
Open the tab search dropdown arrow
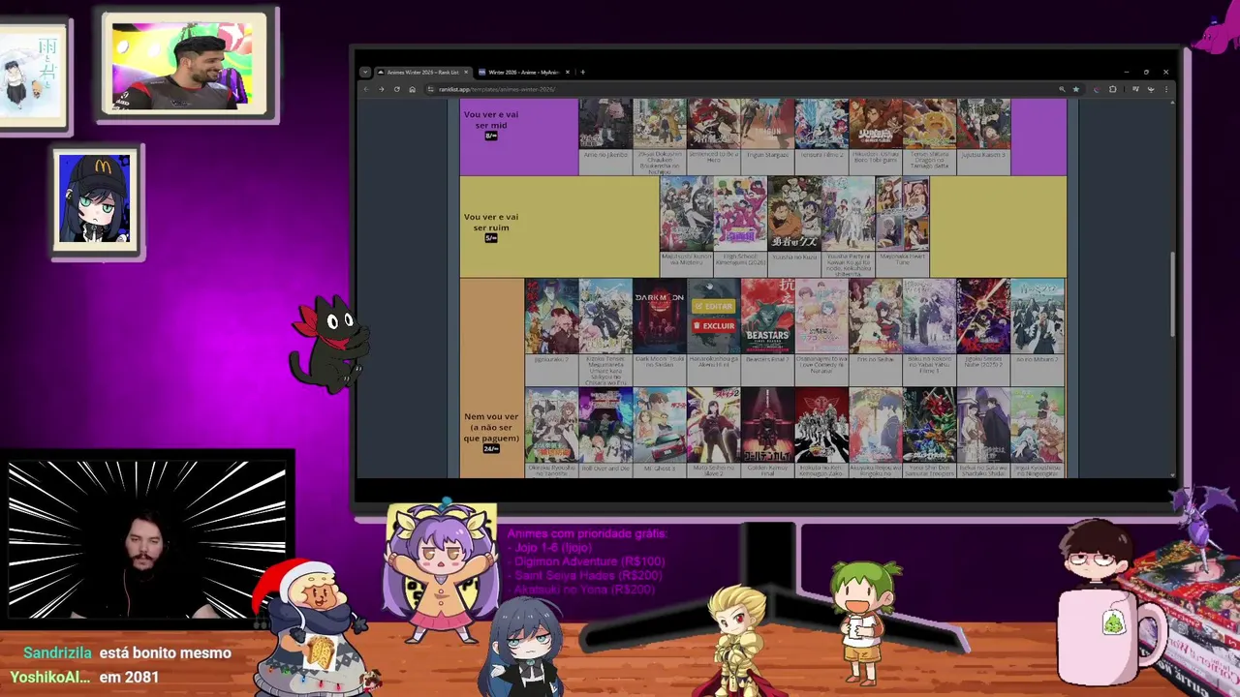(x=365, y=72)
